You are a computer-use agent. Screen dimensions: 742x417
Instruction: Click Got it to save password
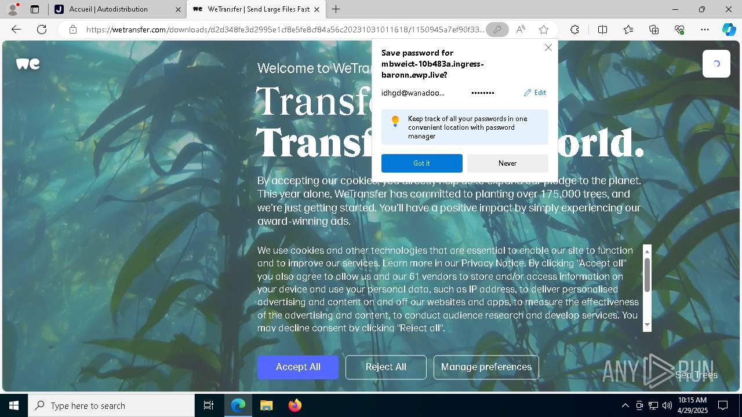pos(422,163)
